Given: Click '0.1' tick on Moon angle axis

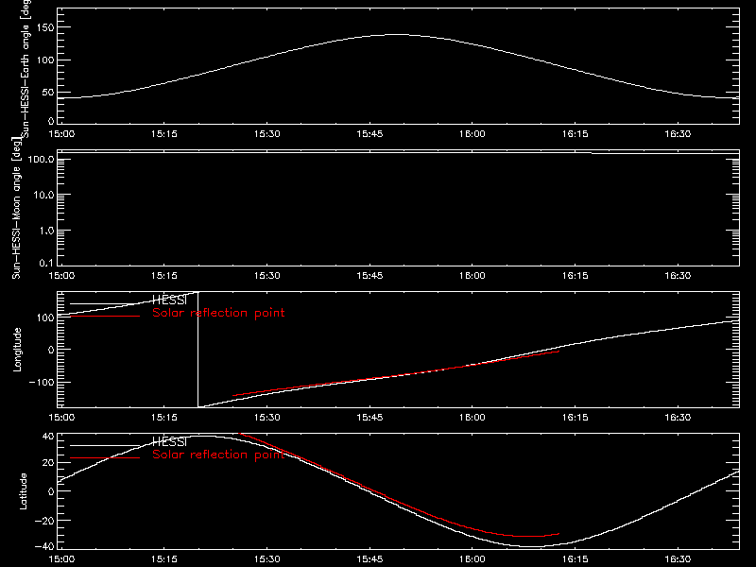Looking at the screenshot, I should (46, 264).
